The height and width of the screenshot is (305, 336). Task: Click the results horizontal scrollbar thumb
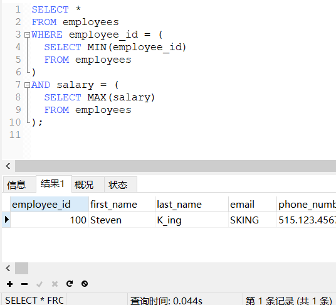(21, 268)
